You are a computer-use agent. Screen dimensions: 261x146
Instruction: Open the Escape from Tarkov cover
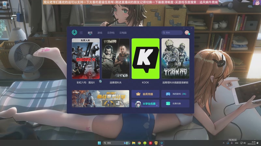pyautogui.click(x=175, y=59)
